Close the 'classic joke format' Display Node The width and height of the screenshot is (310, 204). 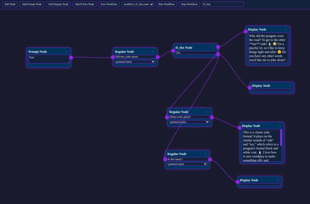click(280, 126)
